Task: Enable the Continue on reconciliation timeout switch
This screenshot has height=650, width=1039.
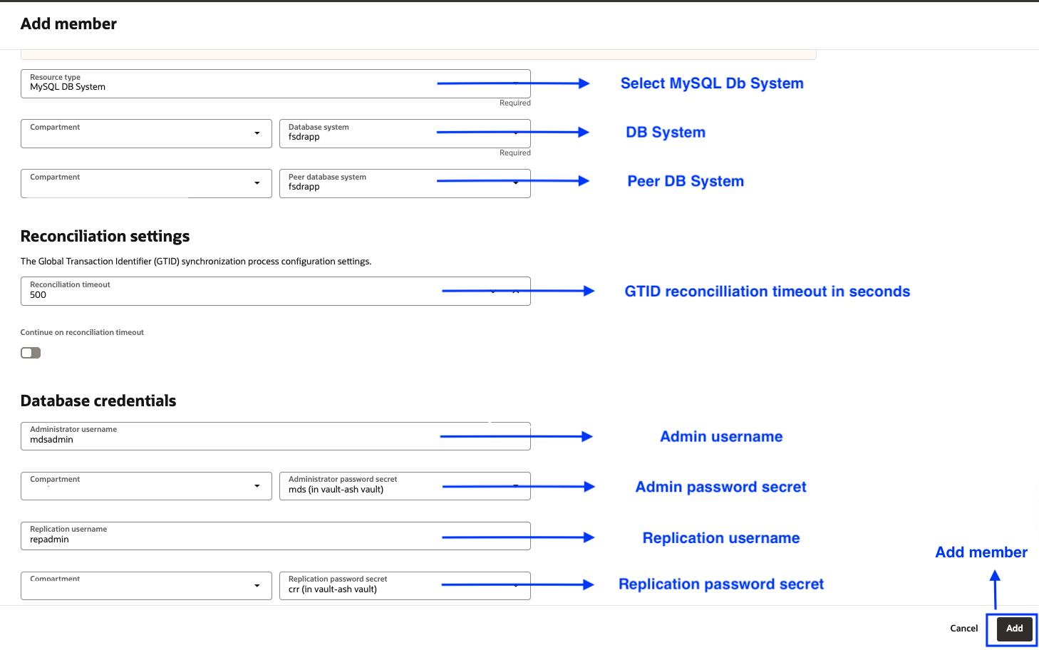Action: pos(31,353)
